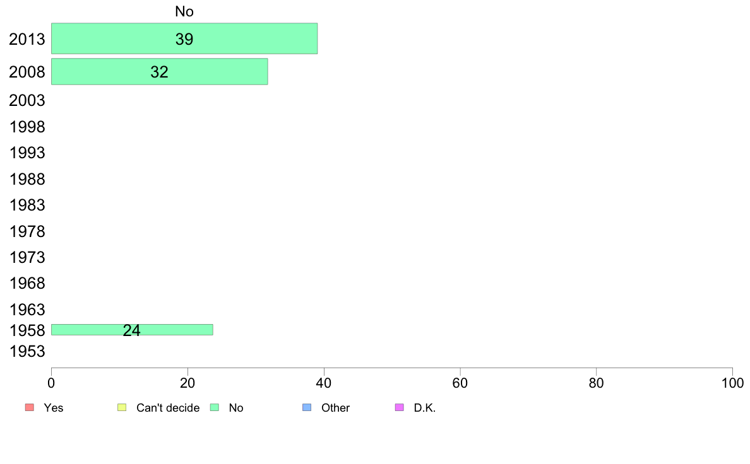Screen dimensions: 750x464
Task: Click the yellow Can't decide legend swatch
Action: (x=122, y=407)
